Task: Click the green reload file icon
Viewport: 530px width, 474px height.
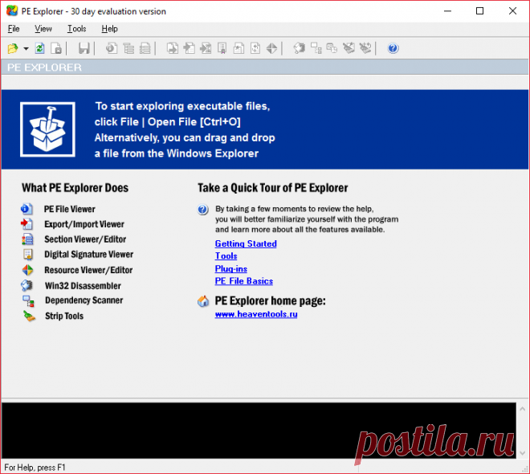Action: [x=39, y=48]
